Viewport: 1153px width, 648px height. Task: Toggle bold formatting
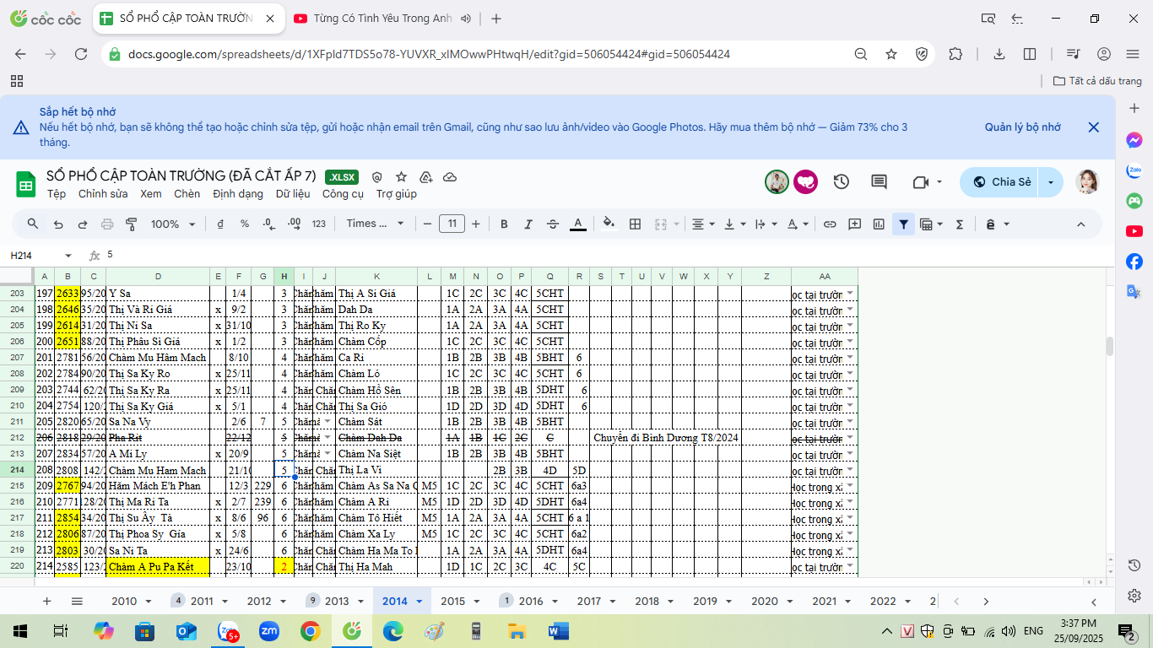(x=504, y=224)
